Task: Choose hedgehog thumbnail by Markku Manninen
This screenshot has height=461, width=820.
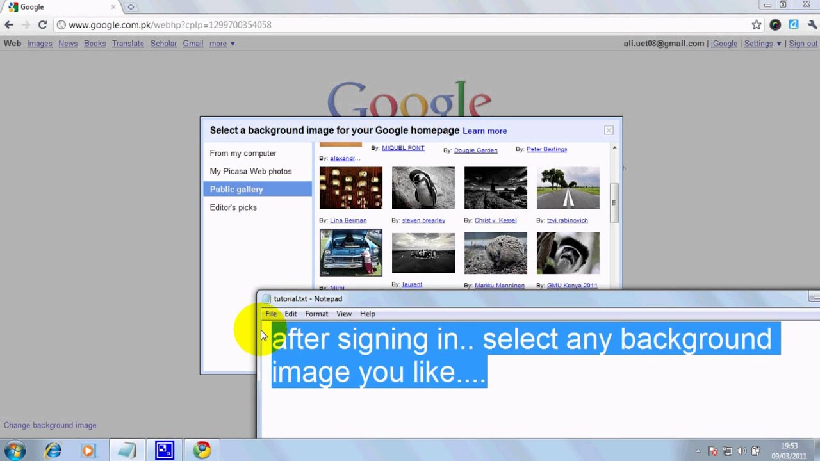Action: [x=496, y=253]
